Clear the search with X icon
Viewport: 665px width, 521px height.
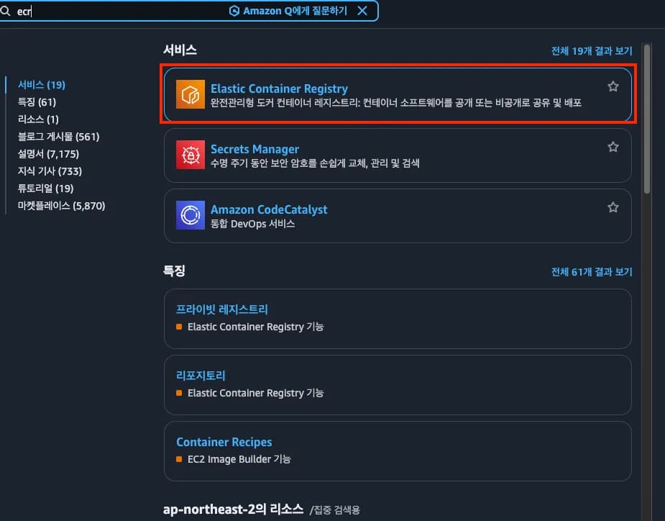(x=362, y=11)
